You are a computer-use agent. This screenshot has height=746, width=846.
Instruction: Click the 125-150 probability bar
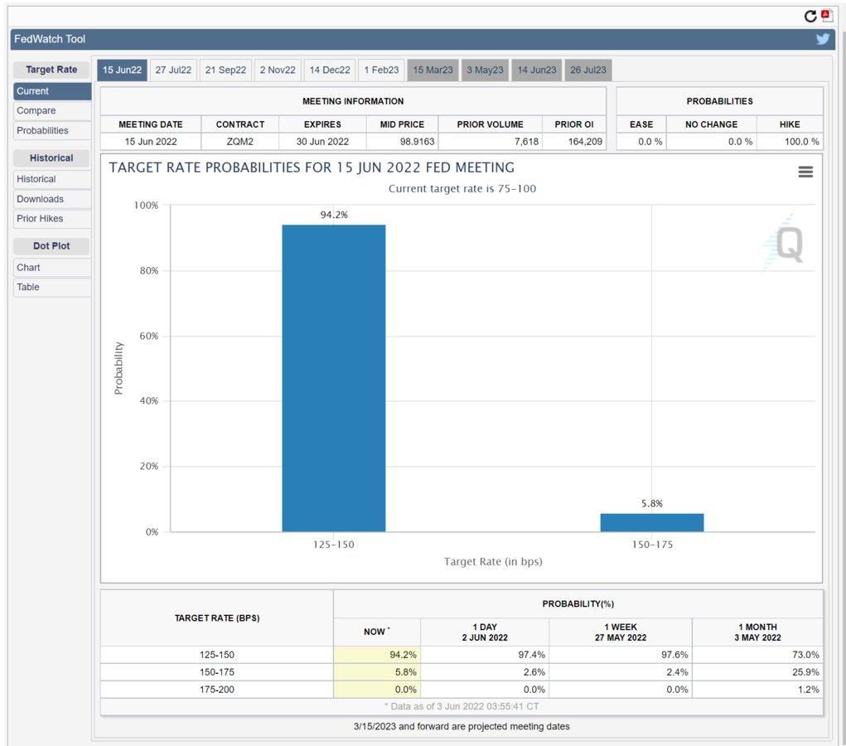333,377
